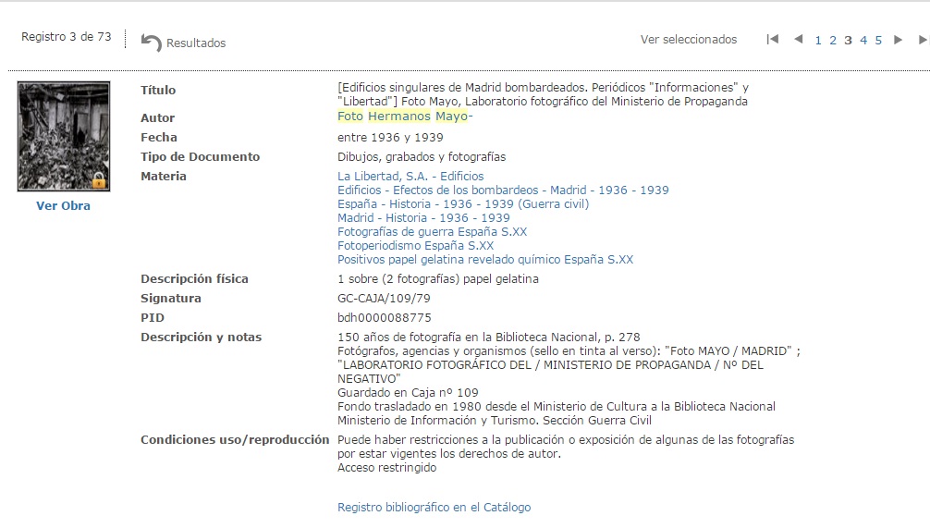The width and height of the screenshot is (930, 528).
Task: Go to record page 1
Action: click(818, 41)
